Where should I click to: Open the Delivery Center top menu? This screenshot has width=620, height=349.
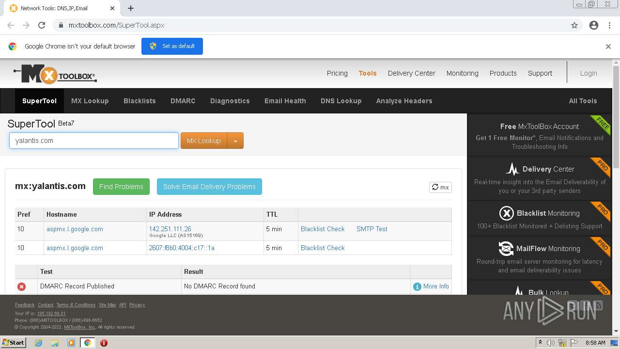point(412,73)
